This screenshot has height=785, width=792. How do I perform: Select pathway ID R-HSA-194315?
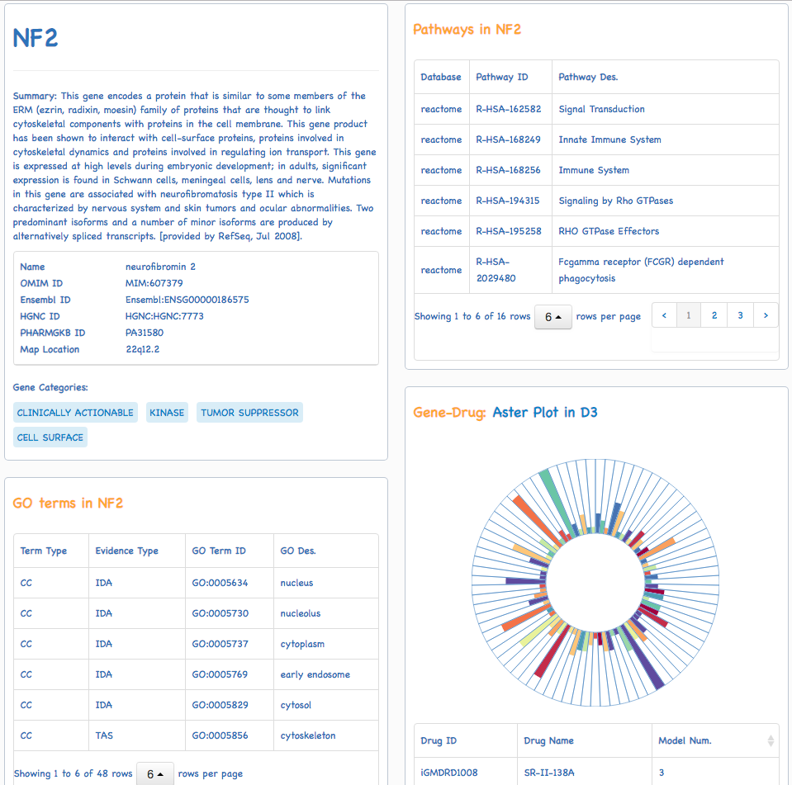coord(508,201)
